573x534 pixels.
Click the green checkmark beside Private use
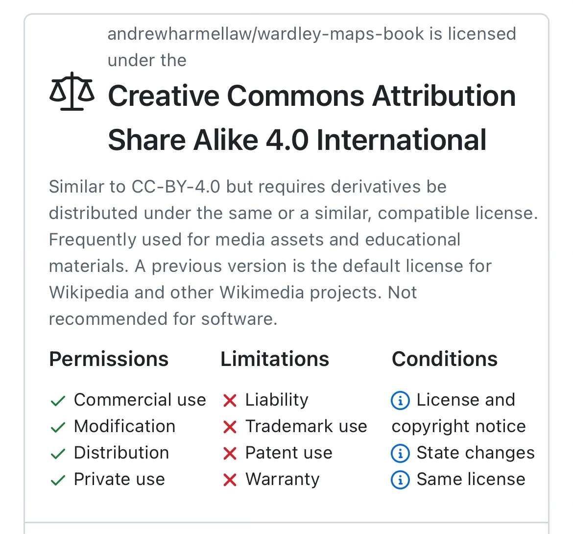[x=58, y=481]
